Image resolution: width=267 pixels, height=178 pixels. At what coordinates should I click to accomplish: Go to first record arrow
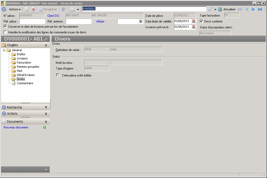tap(240, 9)
